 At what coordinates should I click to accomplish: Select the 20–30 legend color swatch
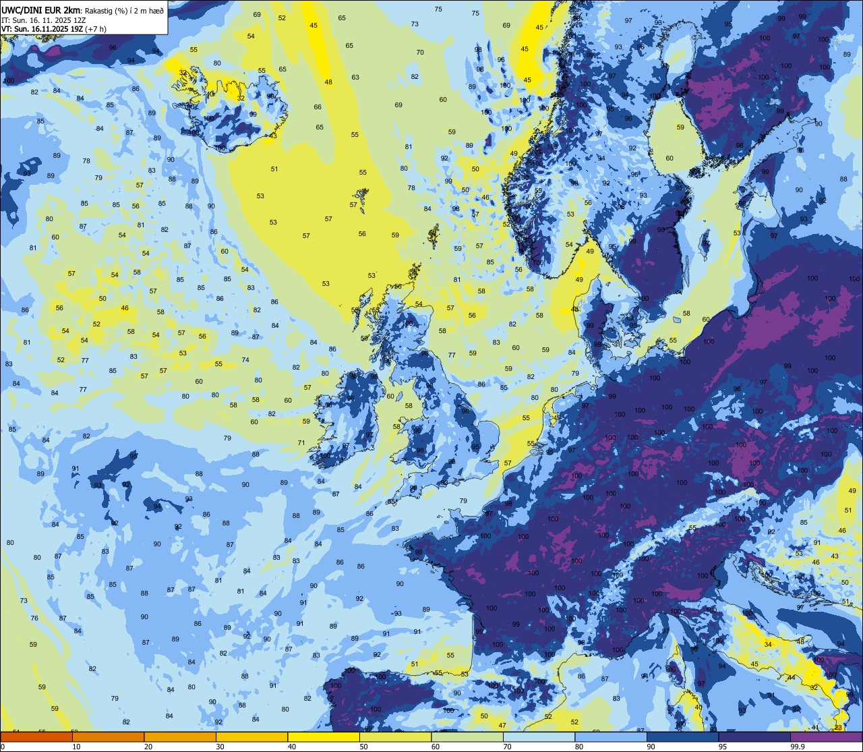click(180, 736)
